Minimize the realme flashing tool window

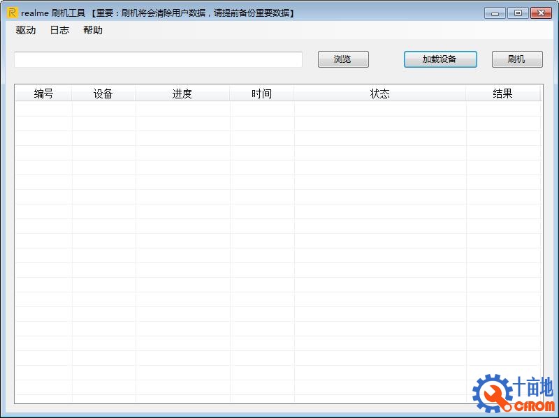pyautogui.click(x=495, y=13)
